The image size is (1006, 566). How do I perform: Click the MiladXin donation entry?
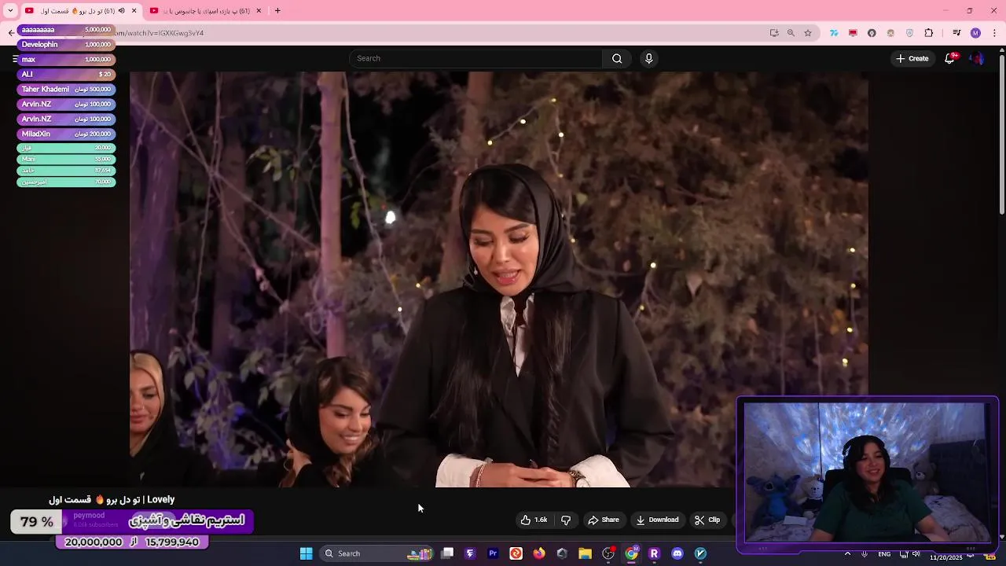tap(66, 134)
